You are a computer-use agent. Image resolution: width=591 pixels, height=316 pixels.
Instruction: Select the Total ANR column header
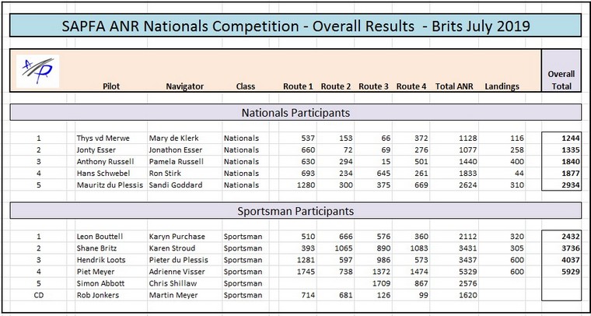click(455, 86)
